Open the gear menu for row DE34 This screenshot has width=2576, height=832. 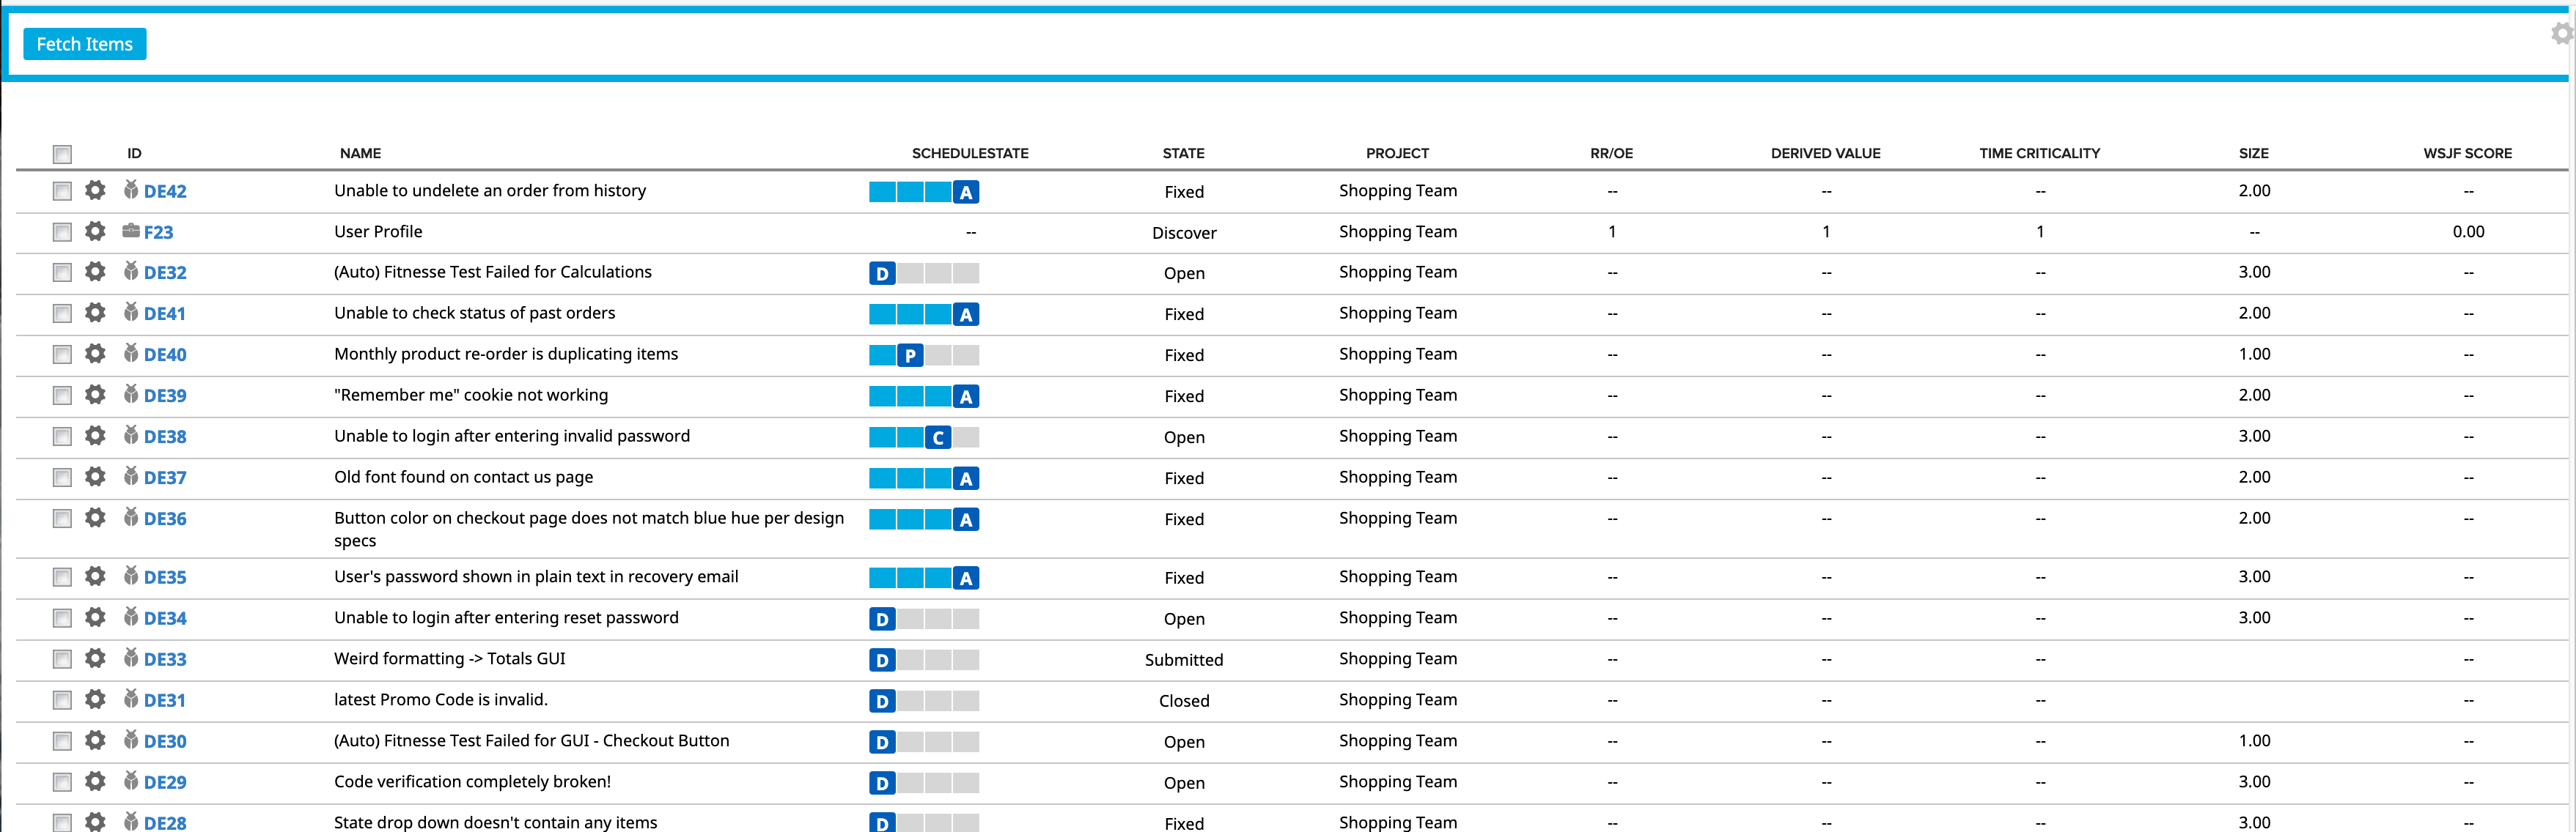coord(95,617)
